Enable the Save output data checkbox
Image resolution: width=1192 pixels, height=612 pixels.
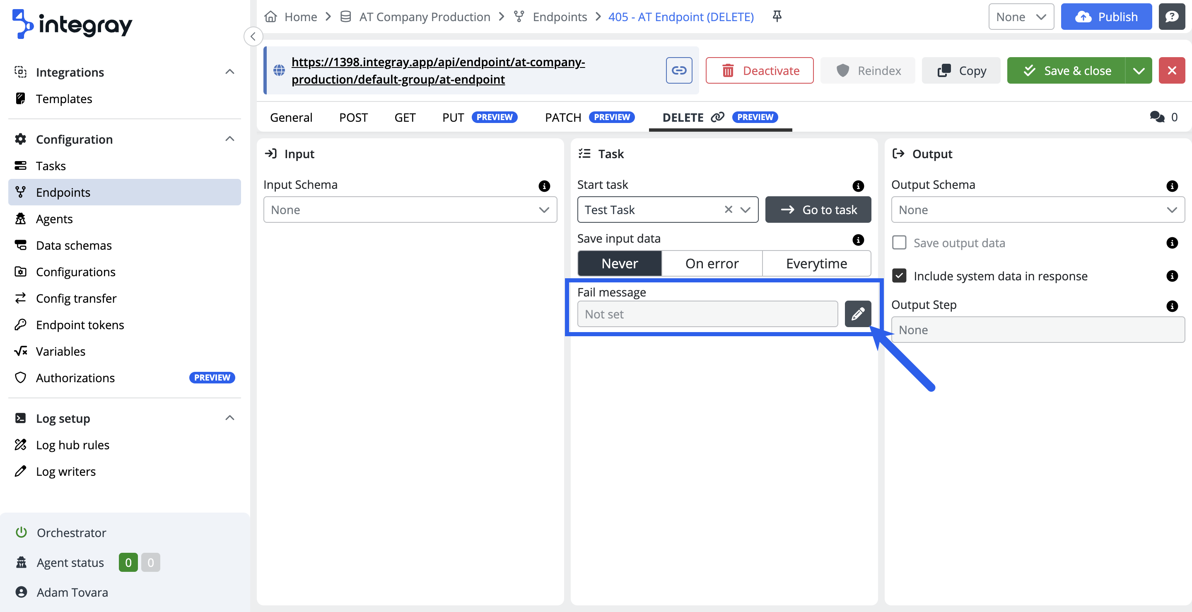(x=899, y=242)
